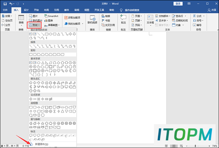The height and width of the screenshot is (148, 219).
Task: Insert a chart
Action: click(49, 20)
